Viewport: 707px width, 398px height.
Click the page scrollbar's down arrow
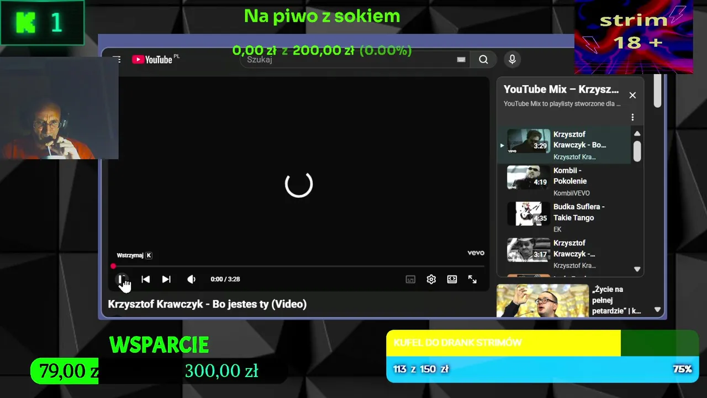point(657,310)
